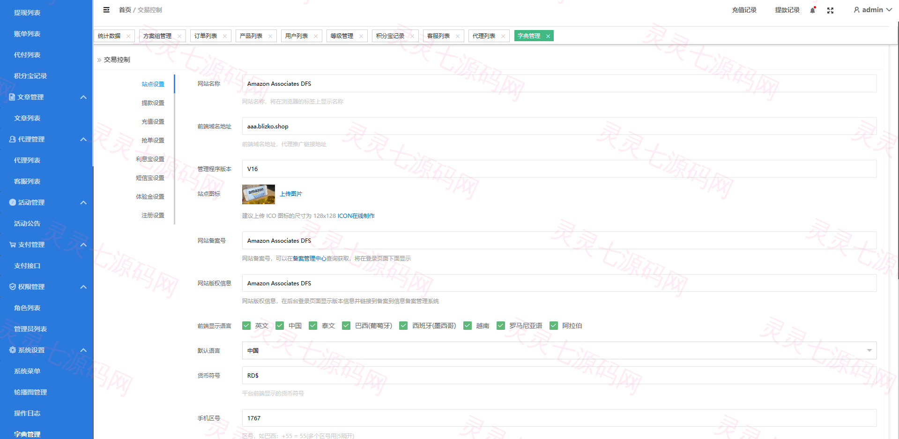Viewport: 899px width, 439px height.
Task: Close the 订单列表 tab
Action: [x=225, y=36]
